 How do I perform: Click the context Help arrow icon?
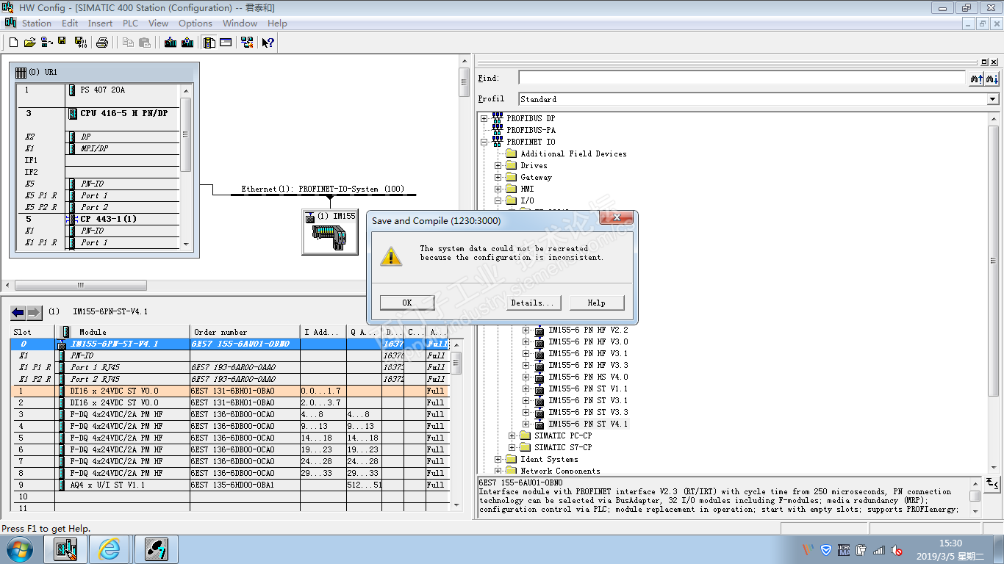pos(268,43)
